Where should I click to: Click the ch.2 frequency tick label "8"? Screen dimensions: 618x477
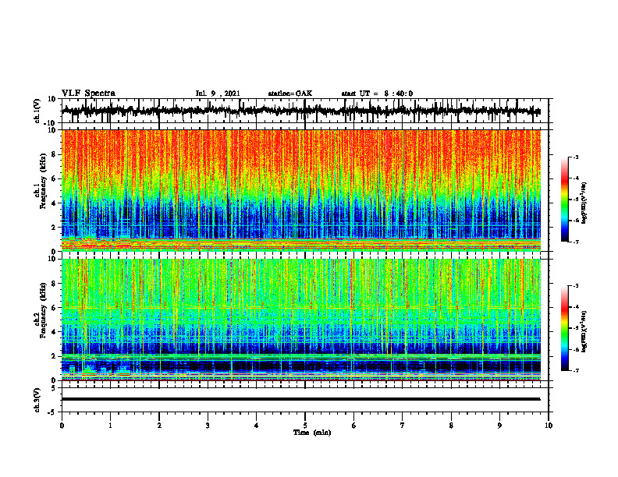point(54,284)
